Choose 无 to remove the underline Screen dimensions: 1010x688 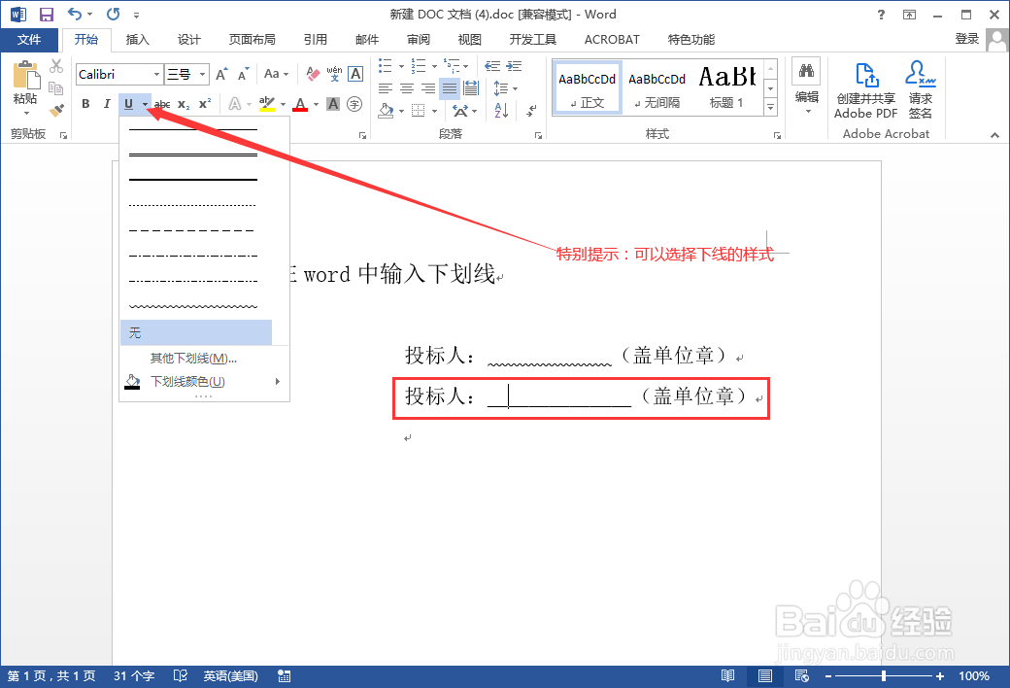[192, 330]
